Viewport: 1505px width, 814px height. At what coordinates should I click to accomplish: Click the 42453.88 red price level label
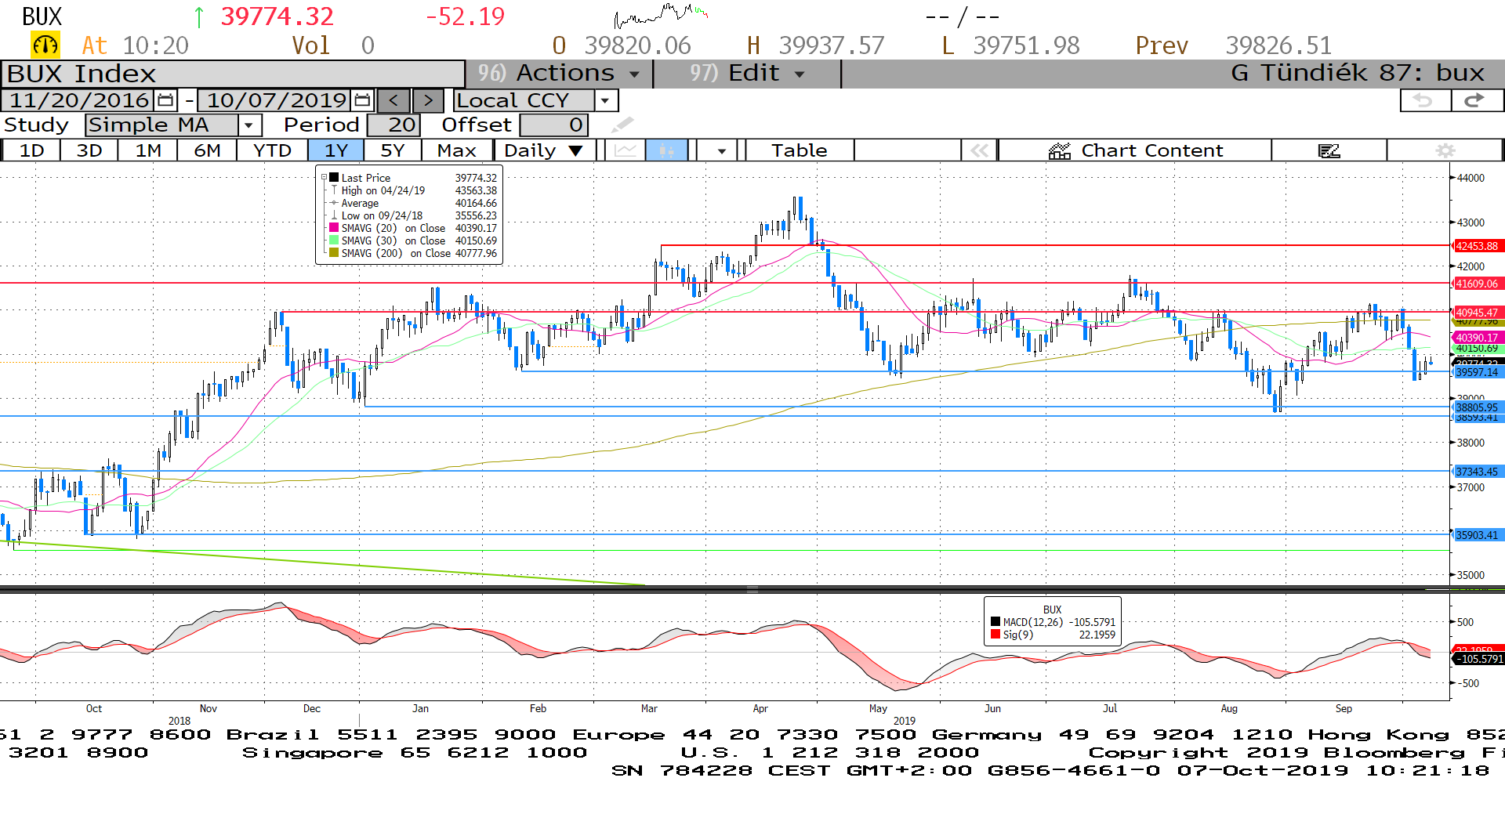[1477, 246]
